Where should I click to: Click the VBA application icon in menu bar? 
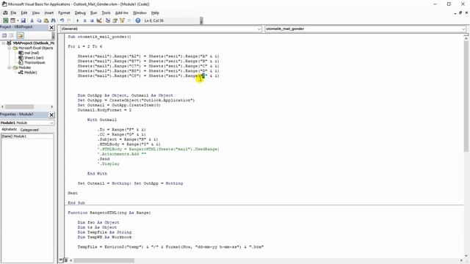point(5,13)
